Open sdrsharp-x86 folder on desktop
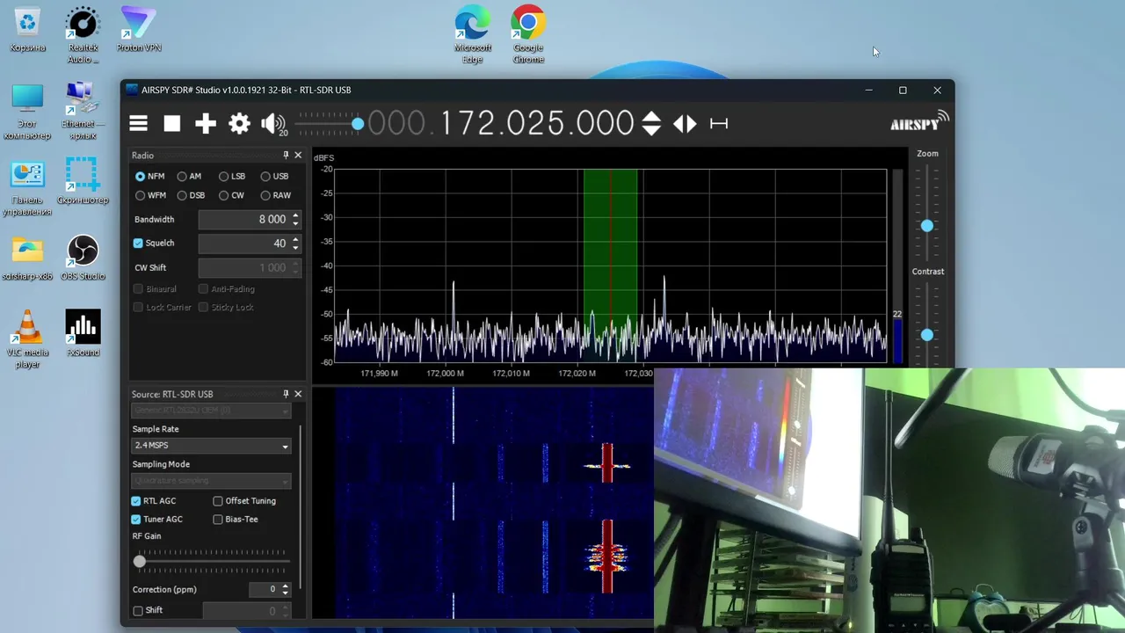Screen dimensions: 1125x633 click(x=27, y=258)
